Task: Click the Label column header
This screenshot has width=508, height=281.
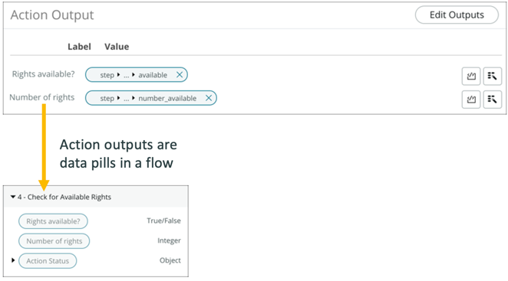Action: tap(79, 47)
